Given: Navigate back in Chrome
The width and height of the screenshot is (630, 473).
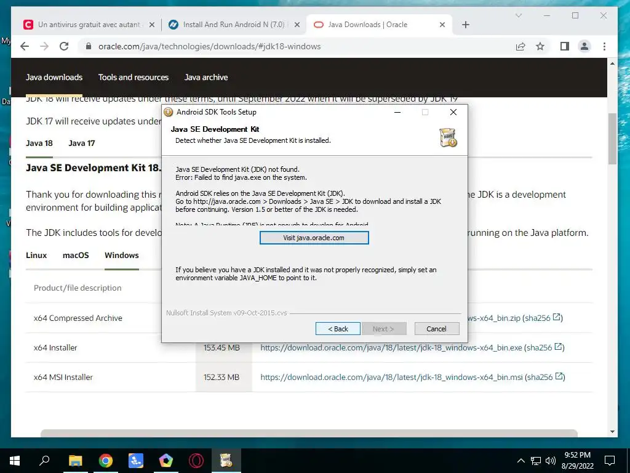Looking at the screenshot, I should [25, 46].
